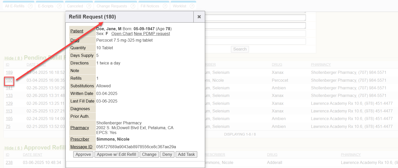Collapse Pending Refill section using Hide (8)
This screenshot has height=168, width=398.
point(13,58)
